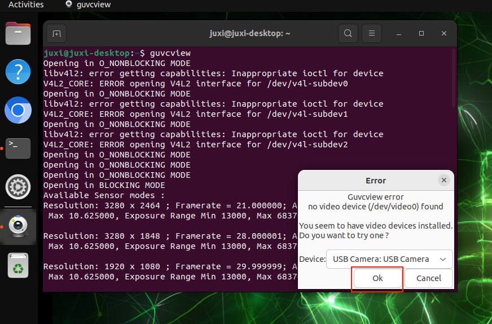Image resolution: width=492 pixels, height=324 pixels.
Task: Open a new terminal tab
Action: pyautogui.click(x=56, y=33)
